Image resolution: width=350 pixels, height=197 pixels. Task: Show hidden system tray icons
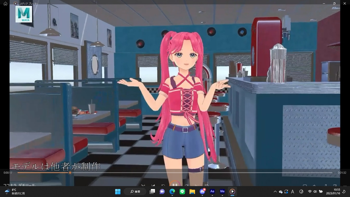[275, 192]
